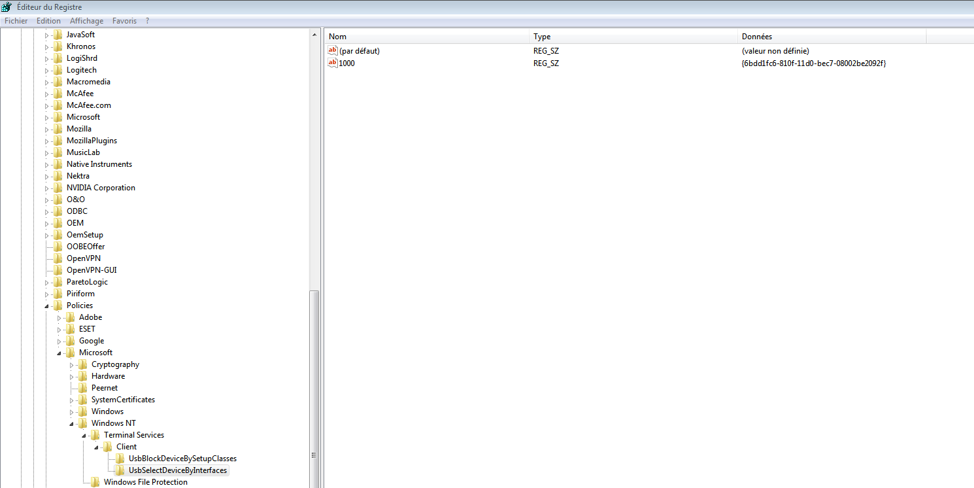The width and height of the screenshot is (974, 488).
Task: Click the ab icon beside (par défaut)
Action: tap(332, 50)
